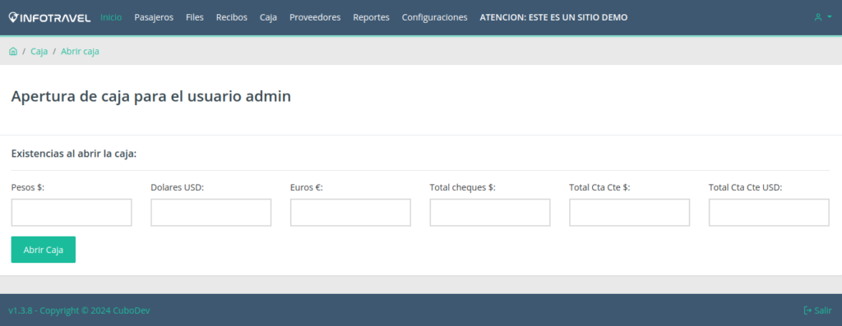This screenshot has width=842, height=326.
Task: Click the demo site warning text
Action: click(x=553, y=17)
